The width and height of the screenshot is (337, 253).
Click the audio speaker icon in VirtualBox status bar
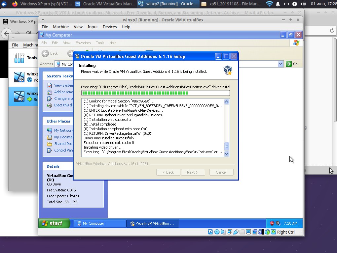[223, 232]
